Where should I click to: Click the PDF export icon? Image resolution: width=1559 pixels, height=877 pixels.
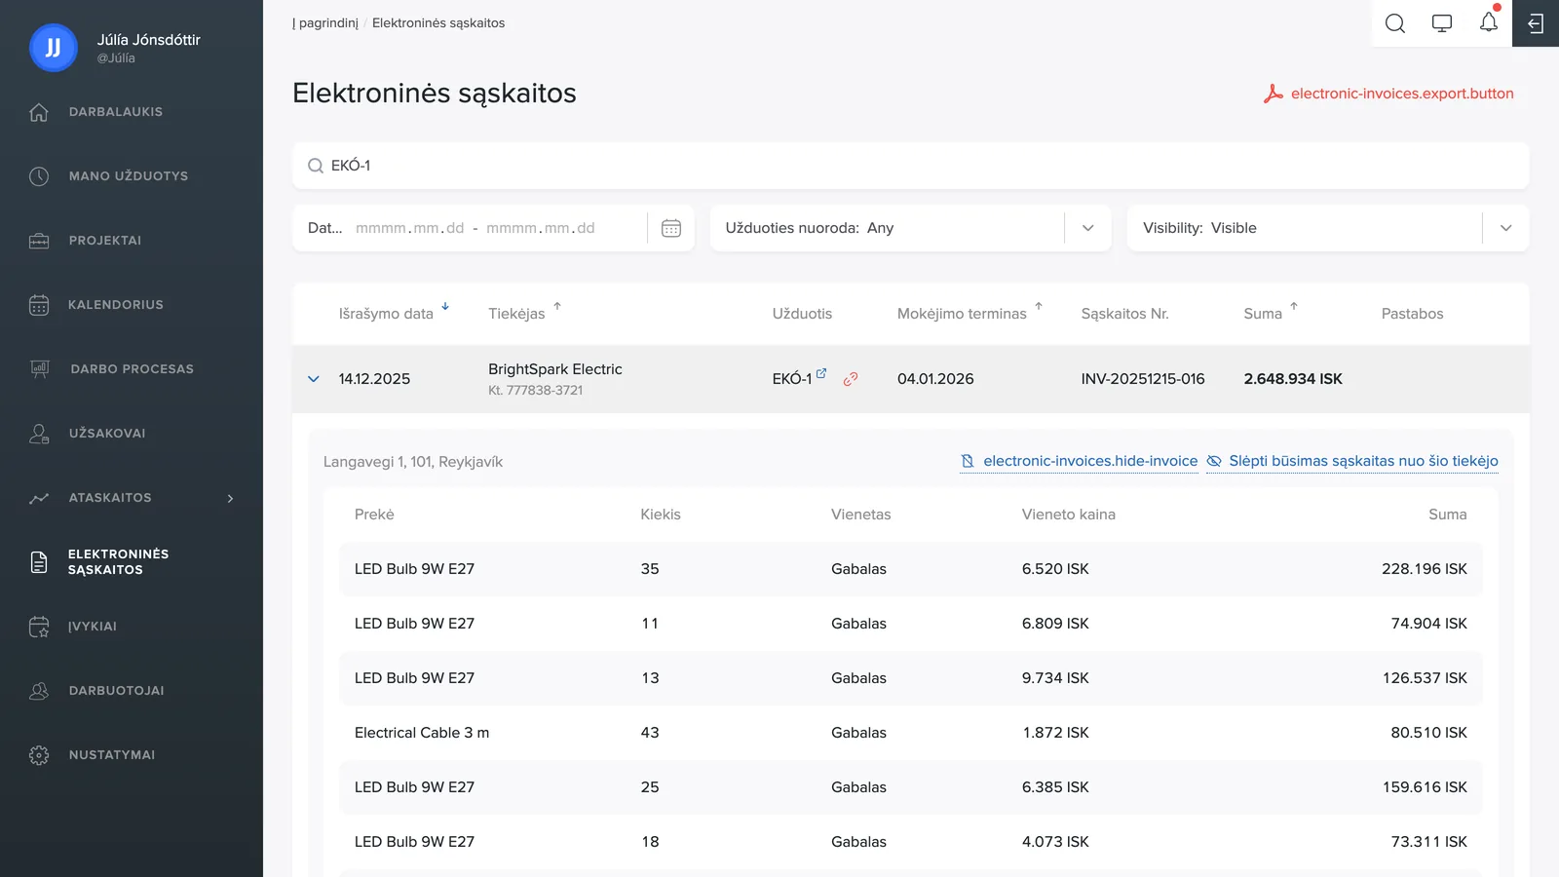(x=1273, y=94)
